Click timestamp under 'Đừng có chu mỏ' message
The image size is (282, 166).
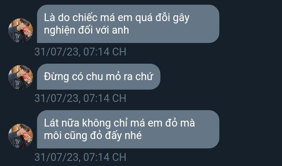pos(80,98)
